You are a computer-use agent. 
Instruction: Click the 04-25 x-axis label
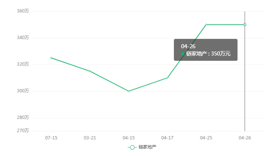206,138
